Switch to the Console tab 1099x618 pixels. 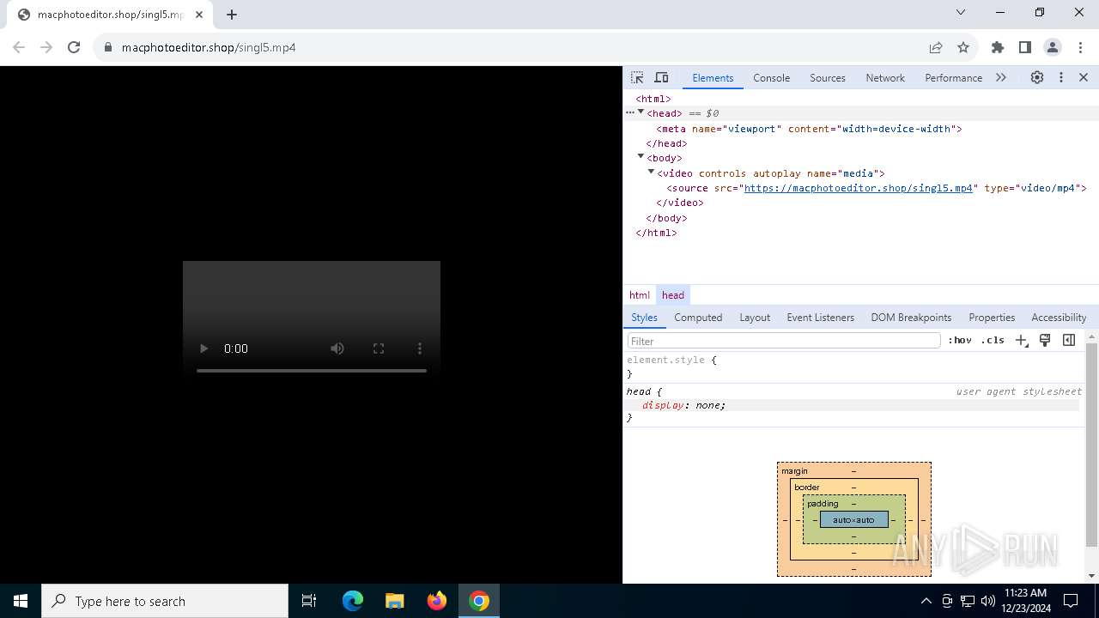[771, 77]
